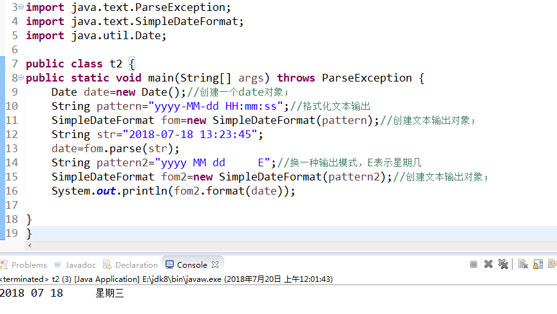This screenshot has width=557, height=314.
Task: Open the Declaration tab
Action: [x=130, y=265]
